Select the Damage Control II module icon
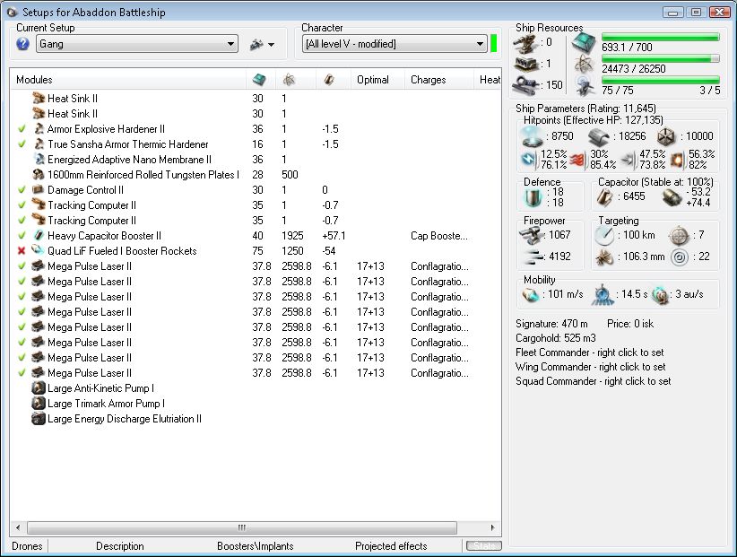This screenshot has width=737, height=557. (38, 189)
